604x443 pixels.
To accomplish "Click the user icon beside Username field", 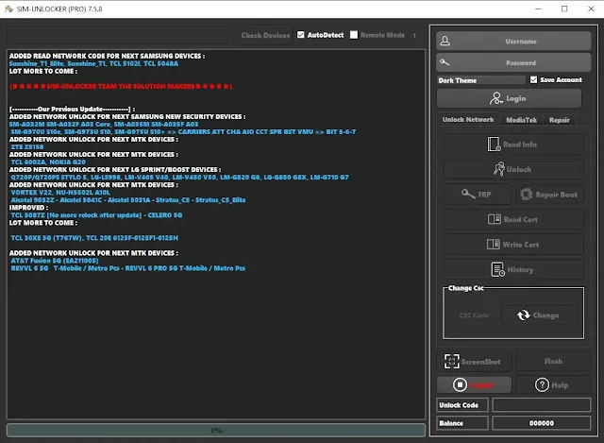I will tap(445, 41).
